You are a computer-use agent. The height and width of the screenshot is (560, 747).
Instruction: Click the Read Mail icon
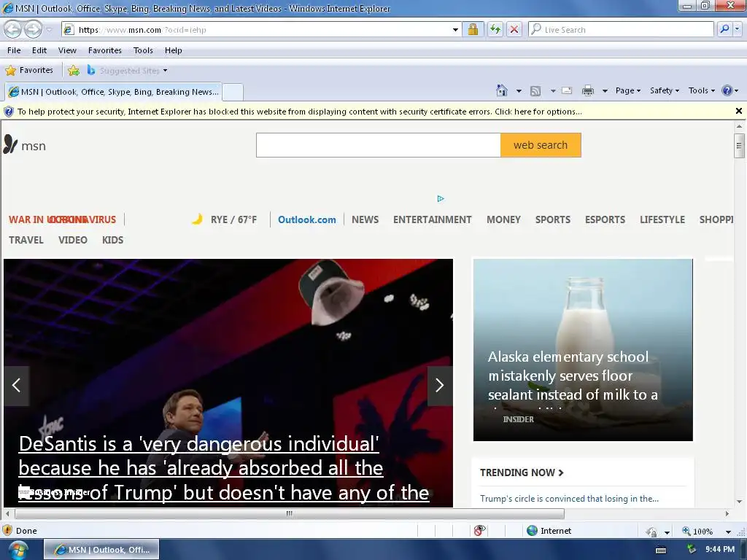567,90
